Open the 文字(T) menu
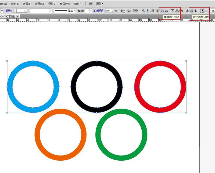 [15, 4]
